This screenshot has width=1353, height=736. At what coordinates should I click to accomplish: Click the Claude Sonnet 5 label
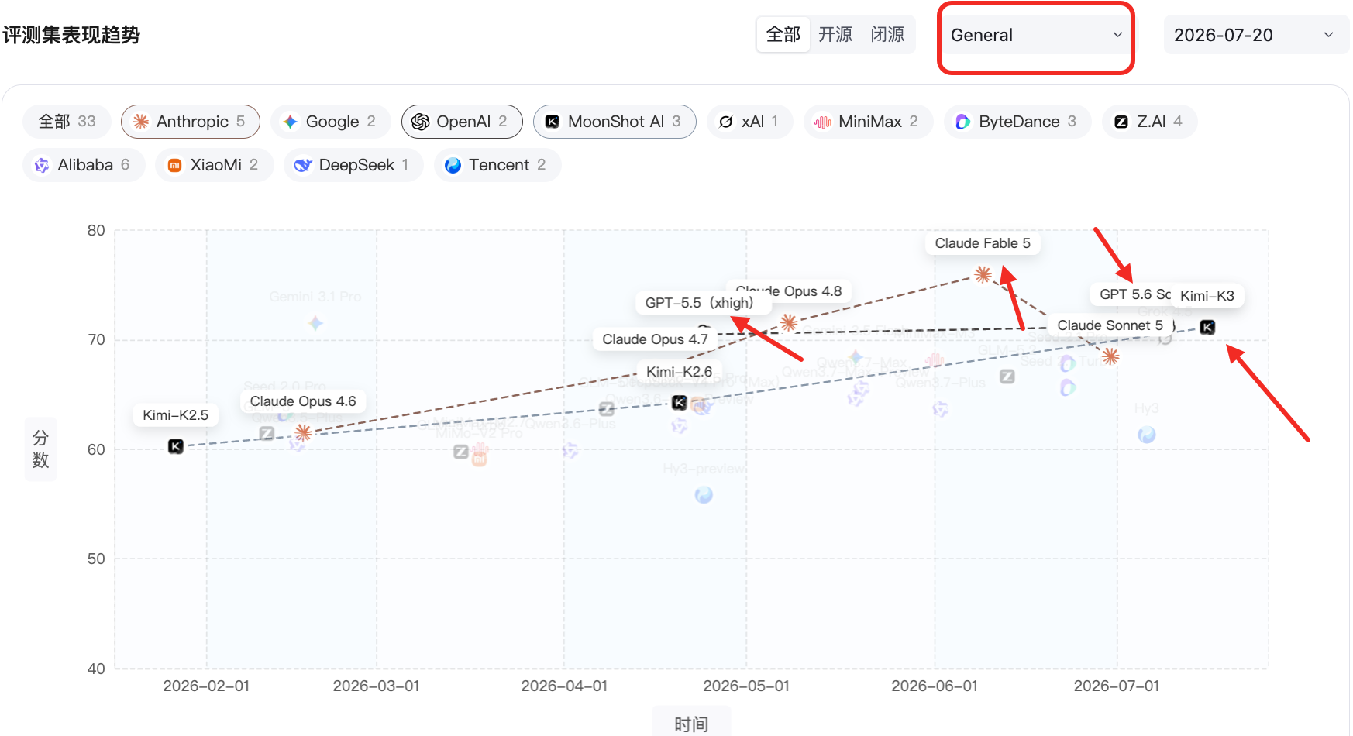click(x=1110, y=325)
